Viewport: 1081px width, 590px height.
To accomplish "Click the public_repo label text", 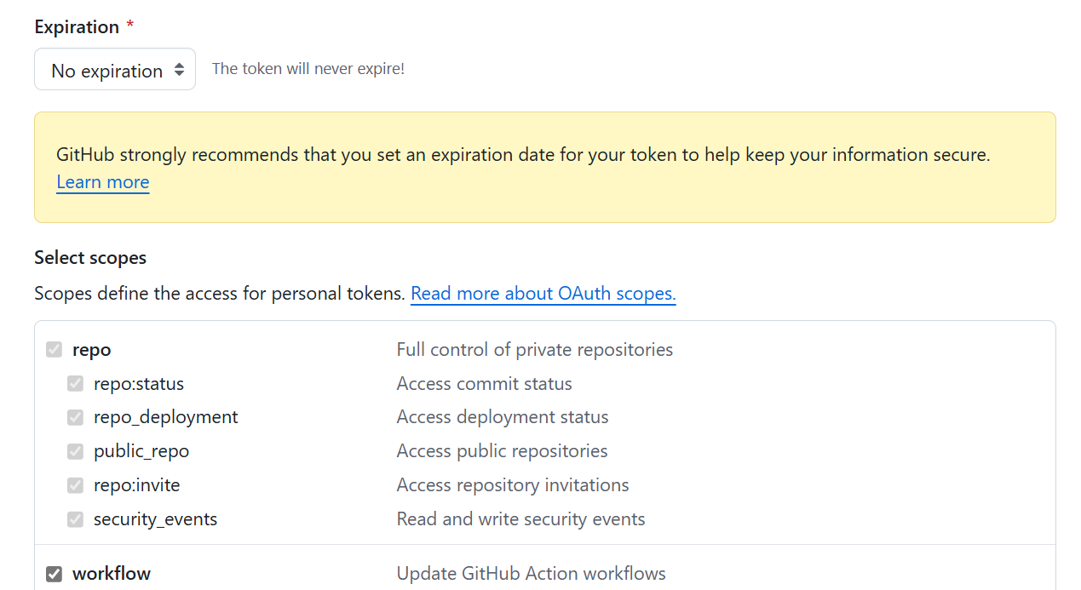I will pos(141,451).
